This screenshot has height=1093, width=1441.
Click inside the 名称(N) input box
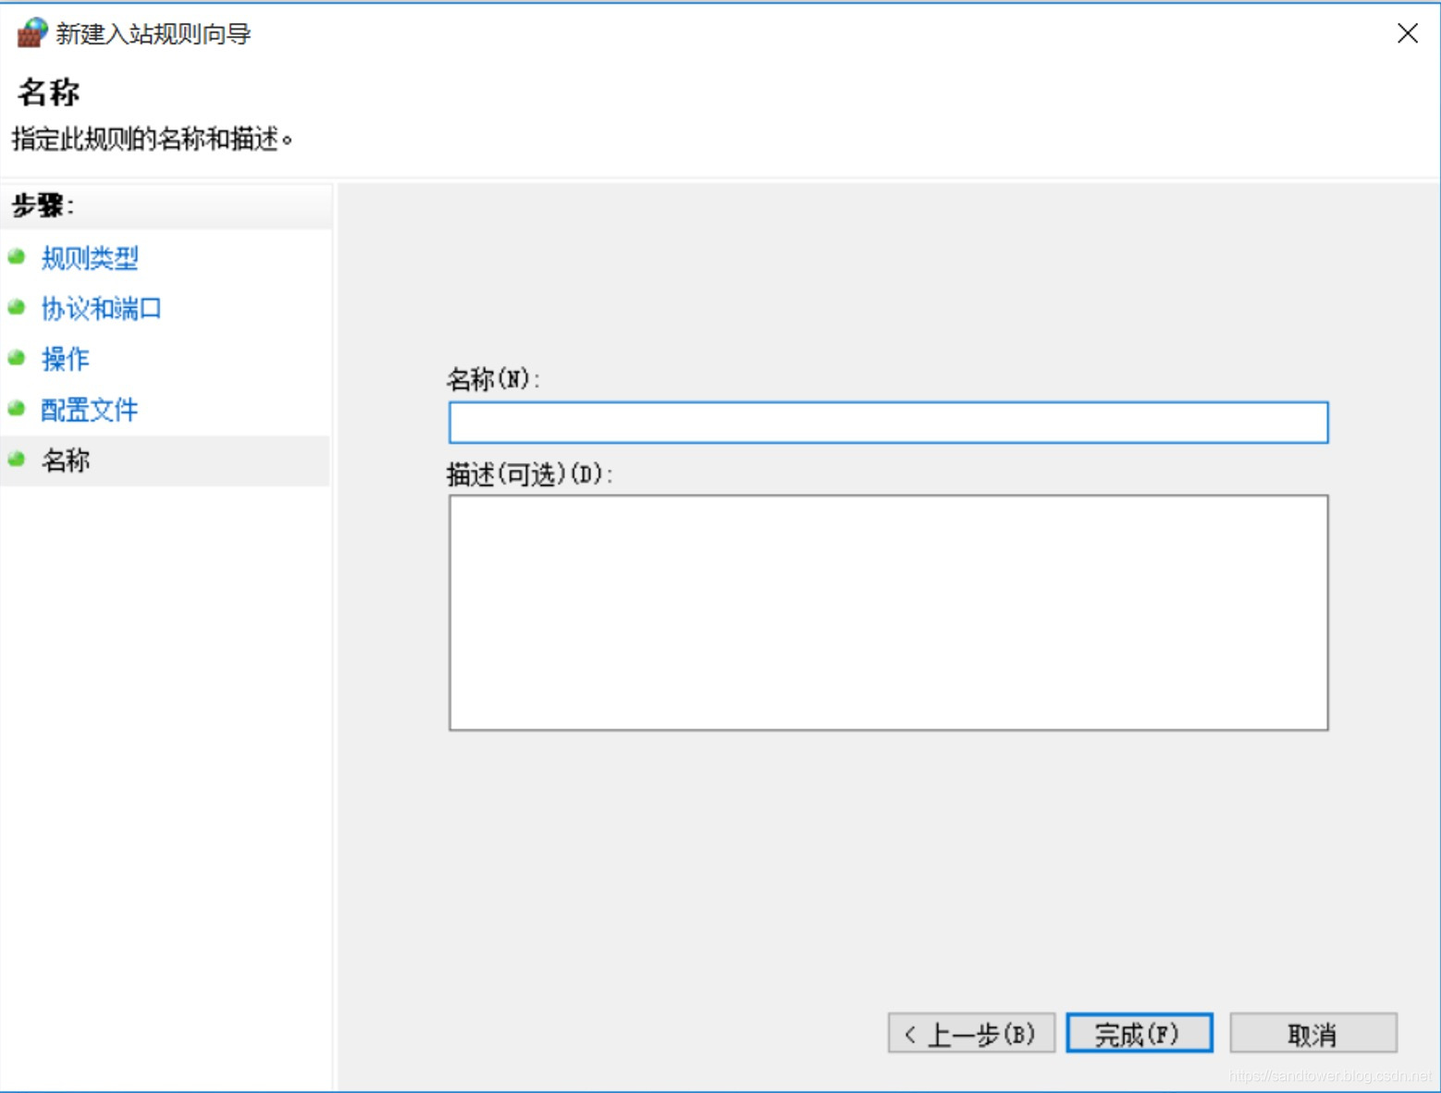[886, 423]
